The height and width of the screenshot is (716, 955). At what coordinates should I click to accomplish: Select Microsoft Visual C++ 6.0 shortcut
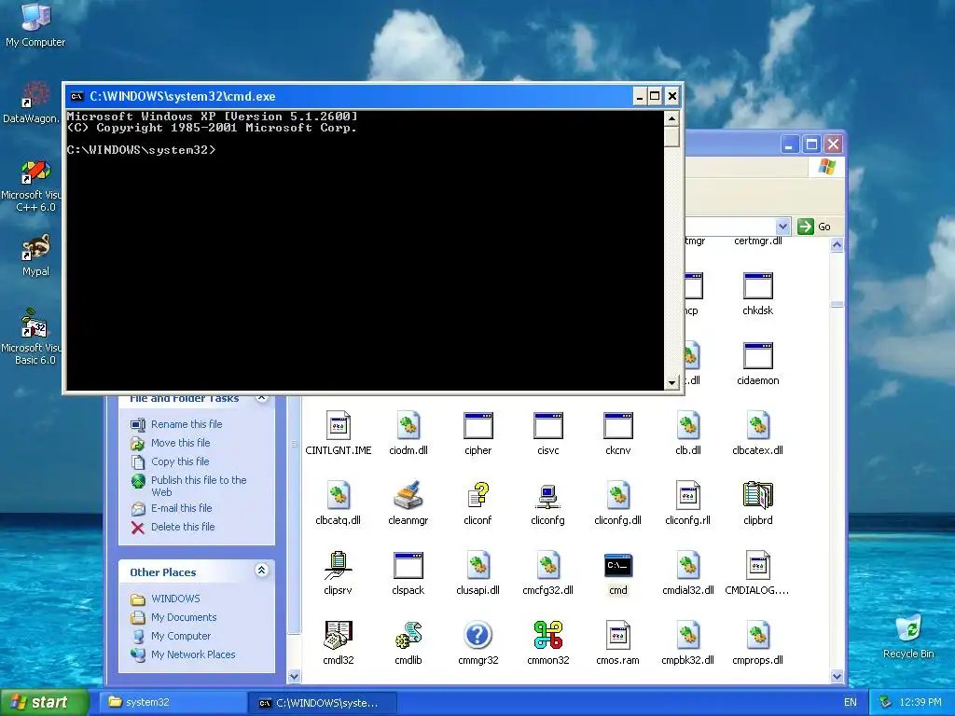click(x=35, y=172)
